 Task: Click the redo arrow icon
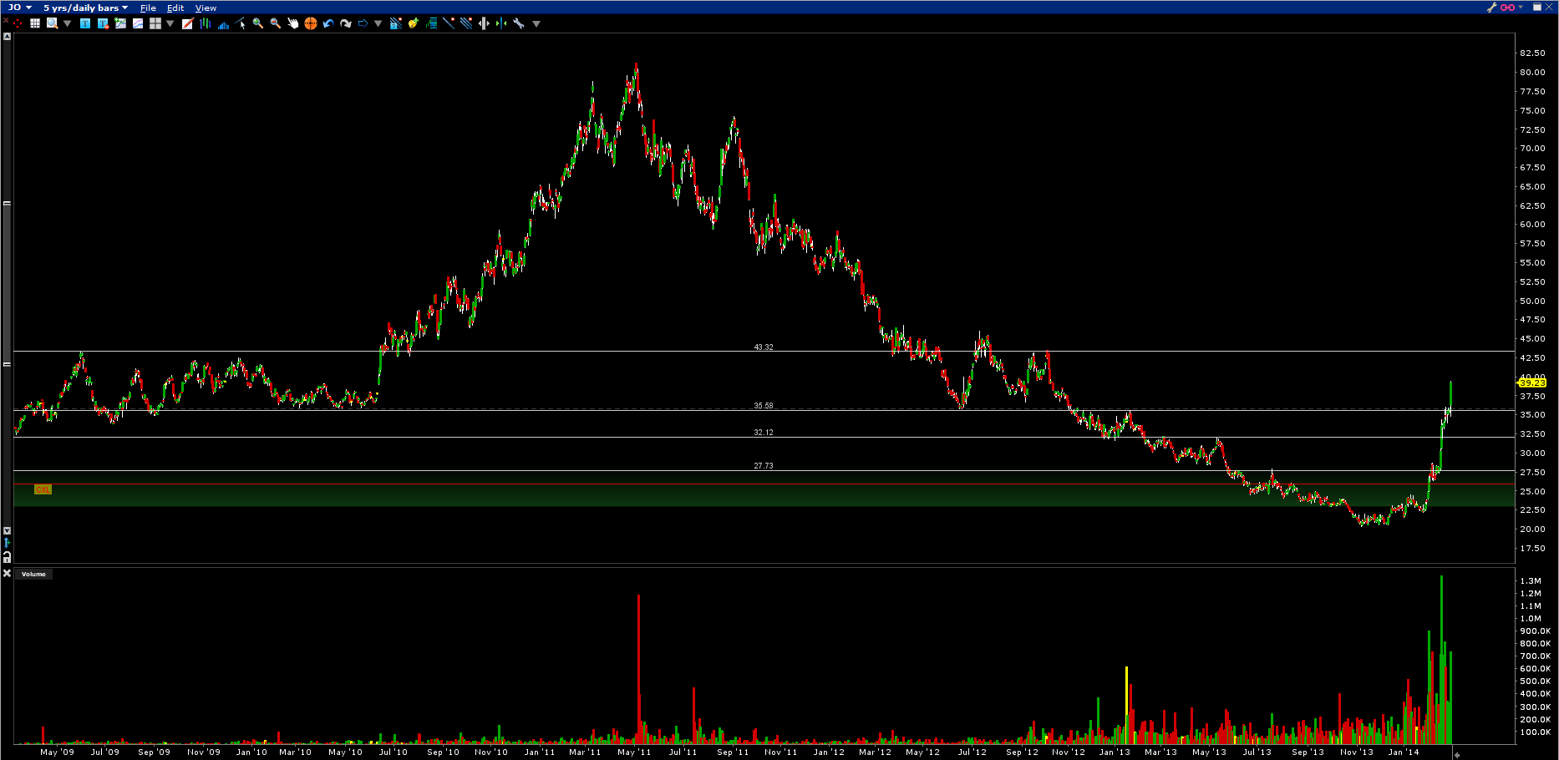click(x=346, y=23)
